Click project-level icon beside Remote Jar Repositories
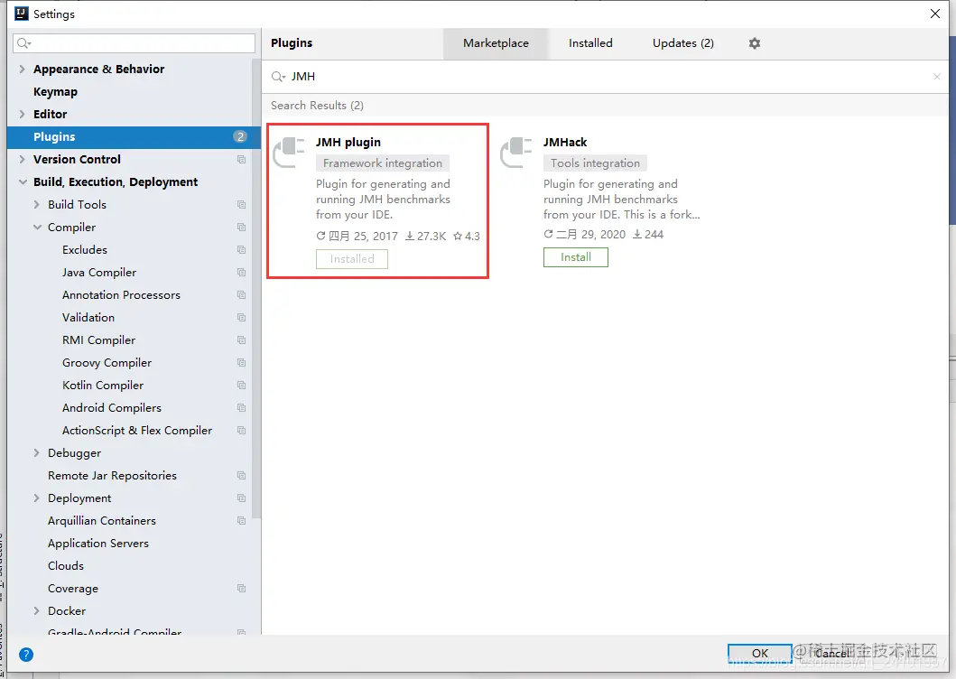 (x=241, y=475)
